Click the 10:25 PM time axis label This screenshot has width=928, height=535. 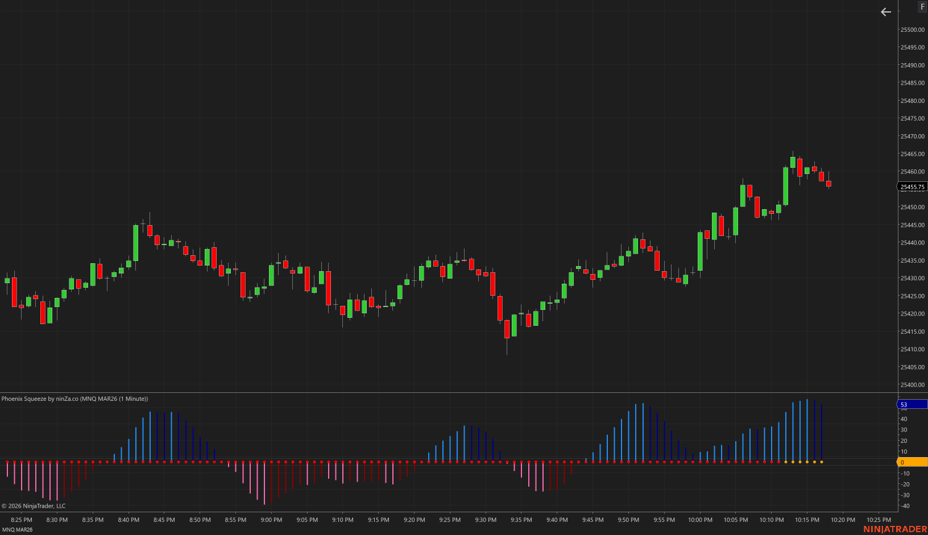[x=879, y=520]
